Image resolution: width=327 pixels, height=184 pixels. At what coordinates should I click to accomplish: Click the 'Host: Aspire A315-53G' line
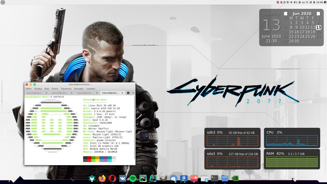pyautogui.click(x=101, y=109)
